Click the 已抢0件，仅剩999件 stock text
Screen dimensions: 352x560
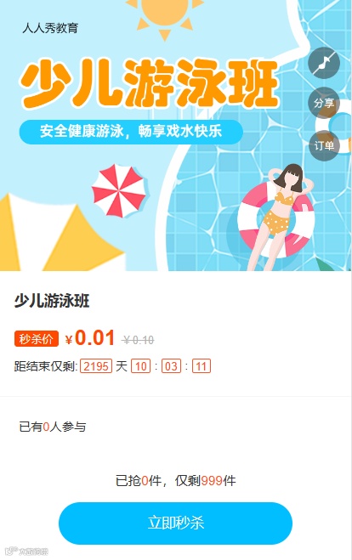click(175, 481)
